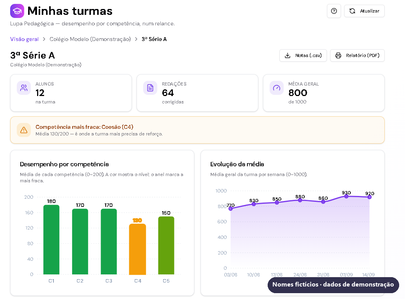Select the C3 bar in the chart
The height and width of the screenshot is (299, 405).
109,242
